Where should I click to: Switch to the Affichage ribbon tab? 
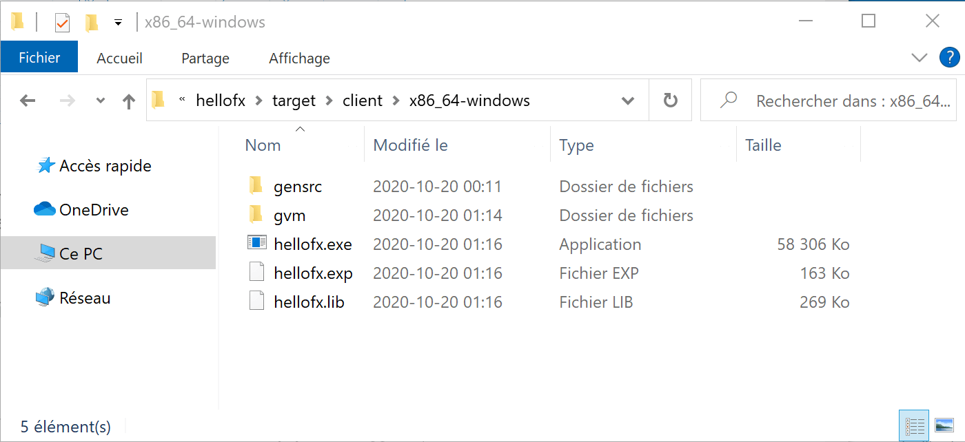298,58
